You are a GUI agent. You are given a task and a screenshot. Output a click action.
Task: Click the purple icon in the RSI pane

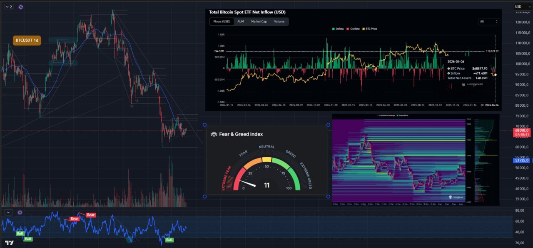20,212
